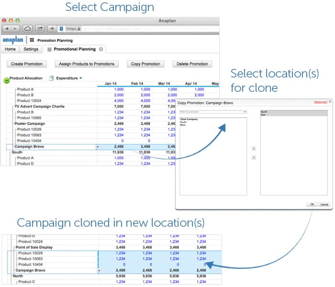The width and height of the screenshot is (335, 287).
Task: Click the Mar 14 column header
Action: point(164,84)
